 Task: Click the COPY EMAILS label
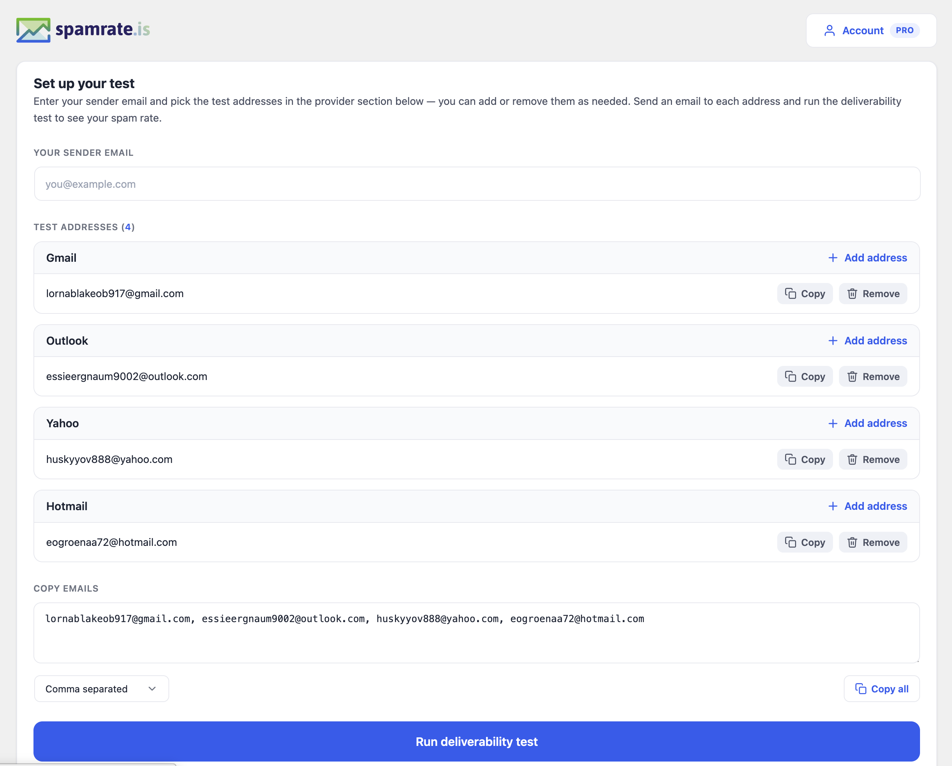coord(66,589)
